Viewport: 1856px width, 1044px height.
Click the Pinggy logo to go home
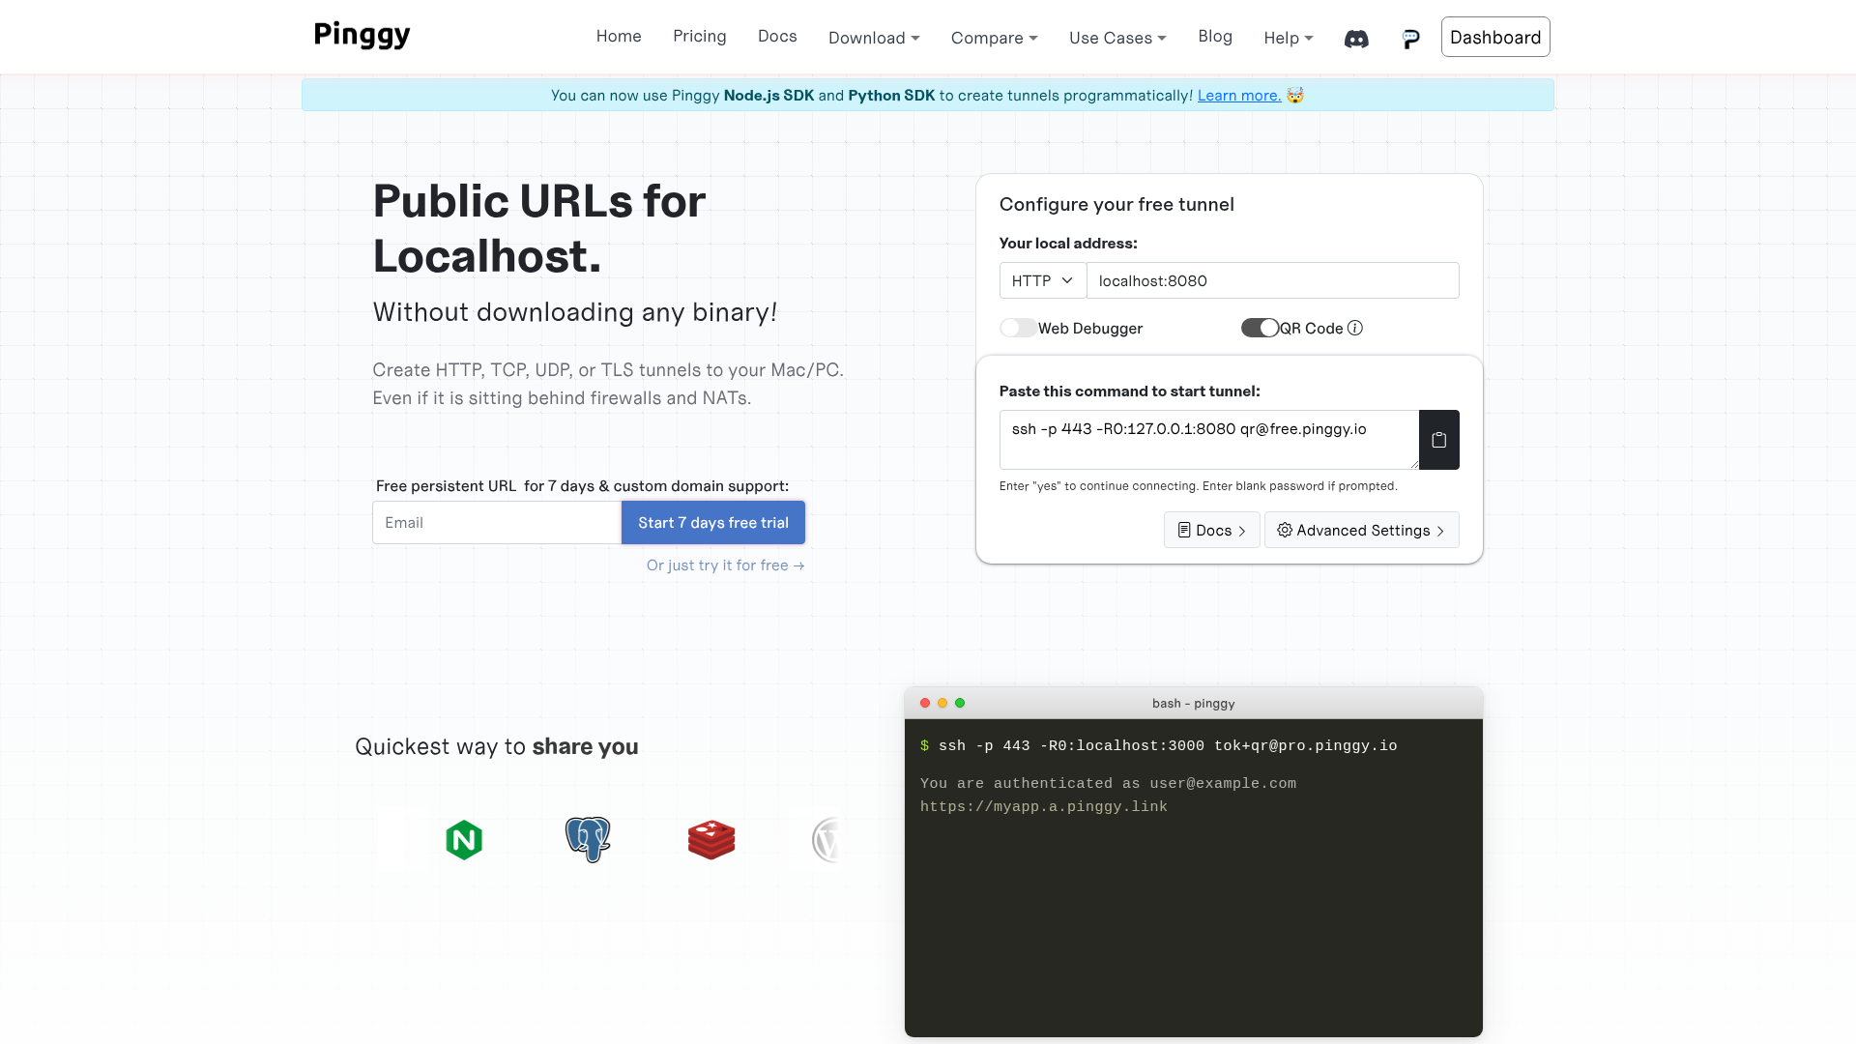[x=362, y=35]
